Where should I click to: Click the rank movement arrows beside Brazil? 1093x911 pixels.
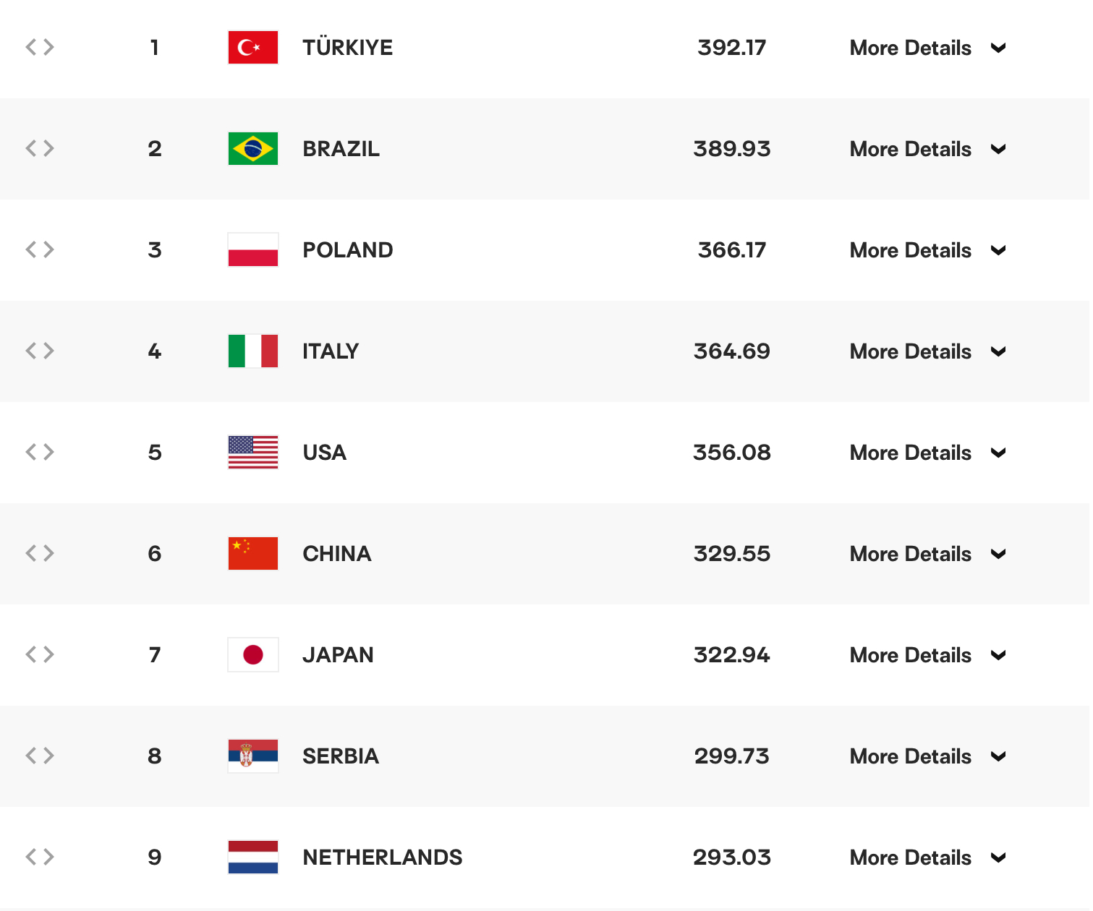[x=40, y=149]
